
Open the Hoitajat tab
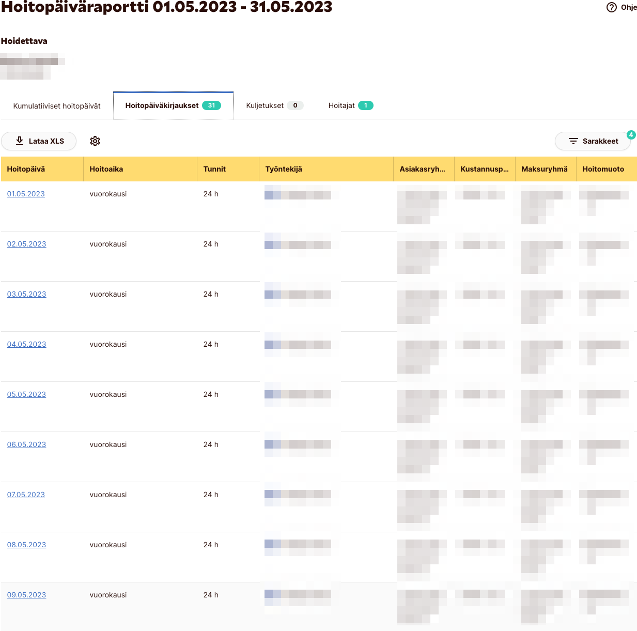tap(351, 105)
